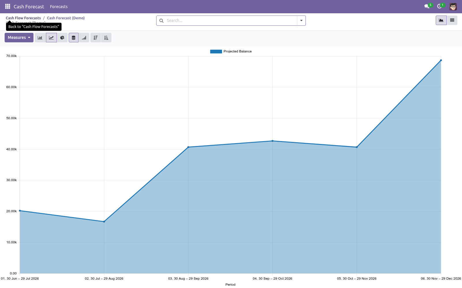Click the '70.00k' axis value
The image size is (462, 288).
12,56
